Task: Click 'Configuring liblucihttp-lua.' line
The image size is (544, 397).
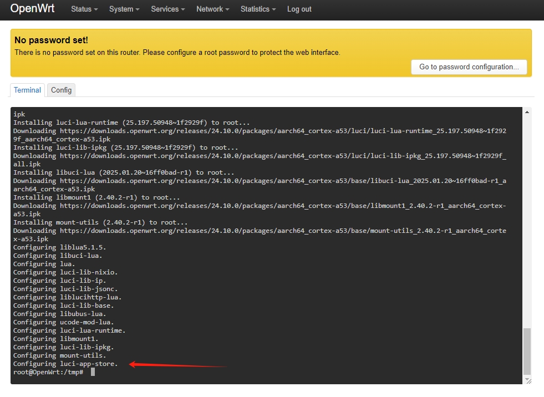Action: click(x=67, y=297)
